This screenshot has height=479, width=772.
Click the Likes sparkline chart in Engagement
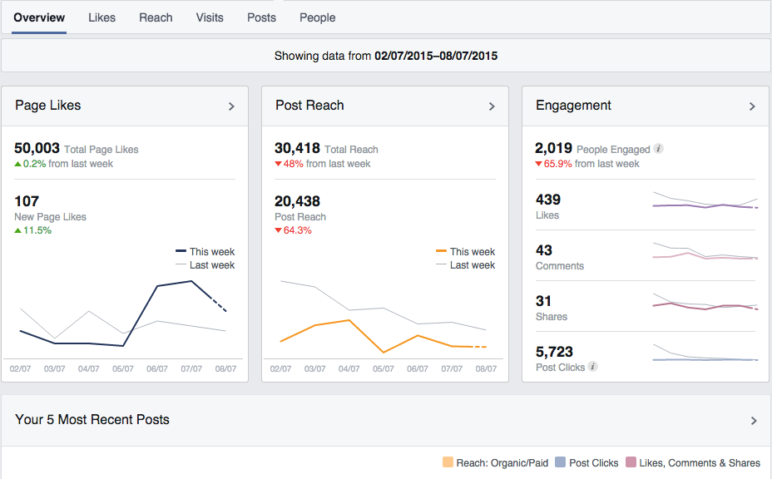(705, 204)
